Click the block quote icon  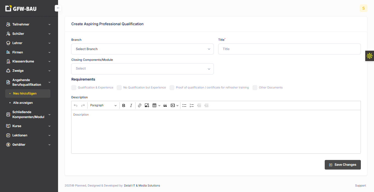(165, 105)
